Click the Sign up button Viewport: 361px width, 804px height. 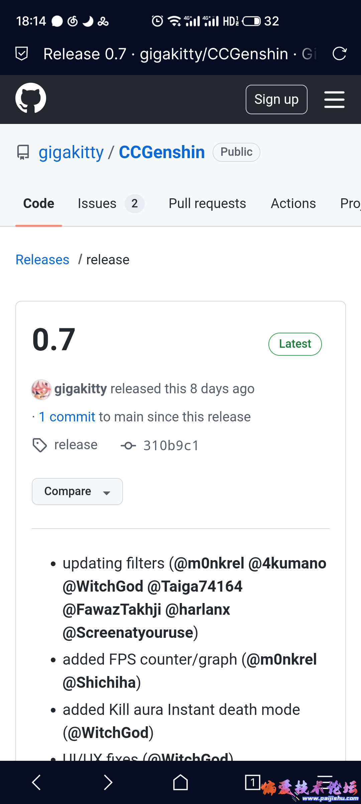276,99
